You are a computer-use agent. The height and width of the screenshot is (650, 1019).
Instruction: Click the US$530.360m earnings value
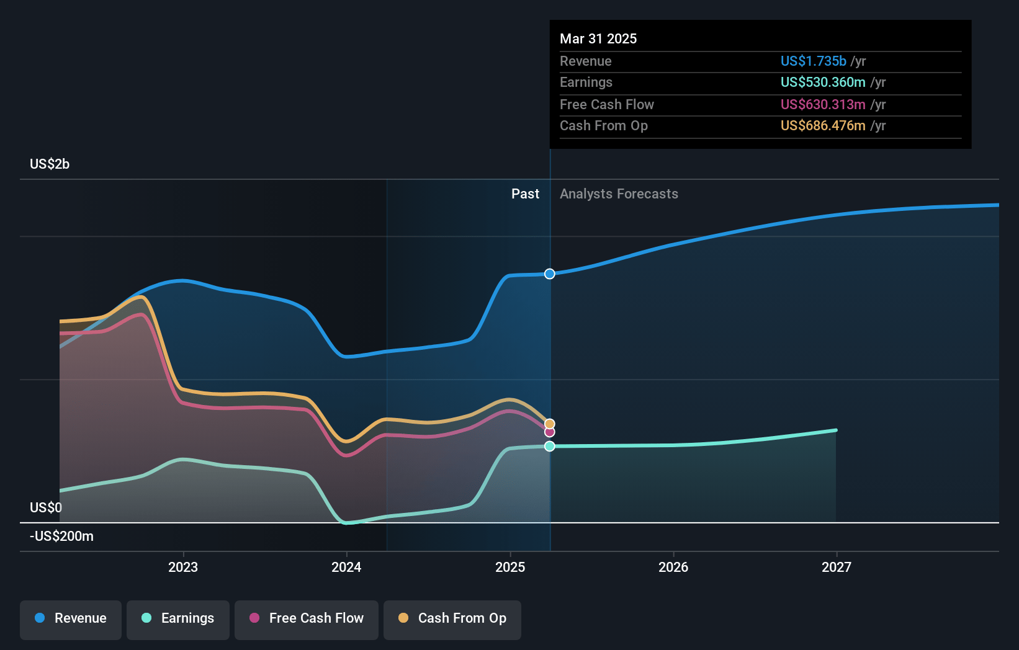823,82
